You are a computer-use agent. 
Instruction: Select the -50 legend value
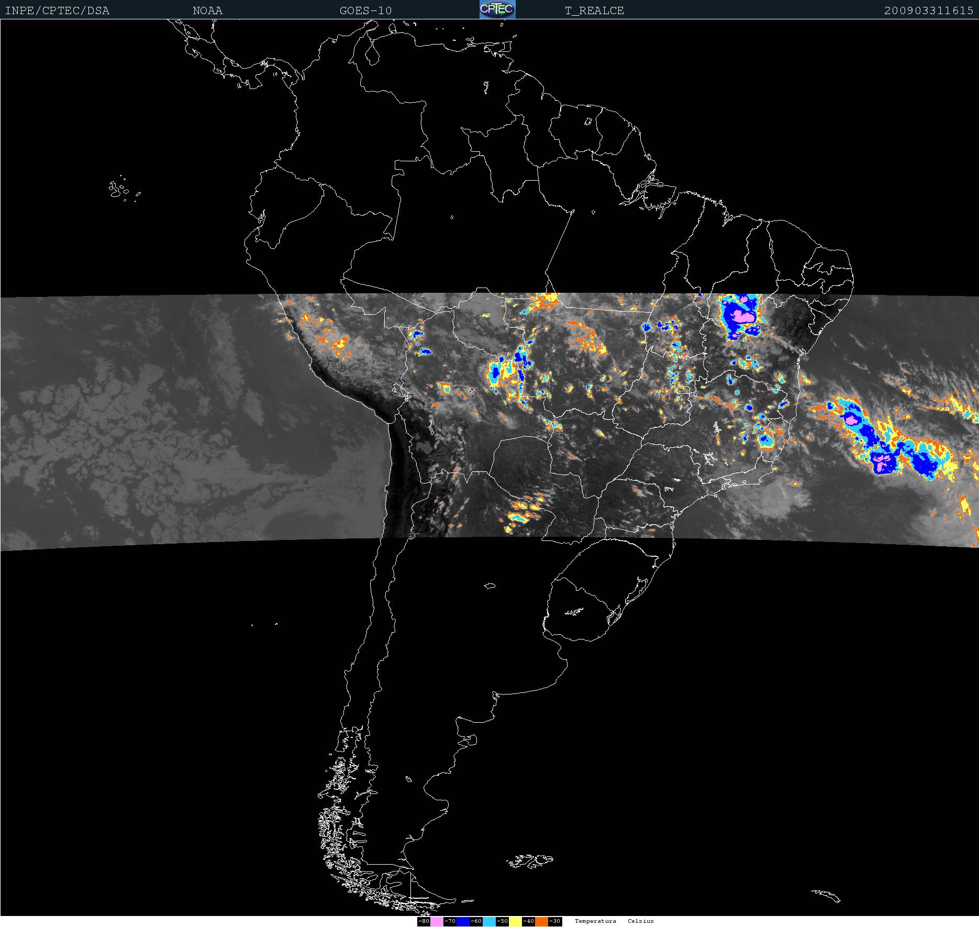click(x=502, y=921)
